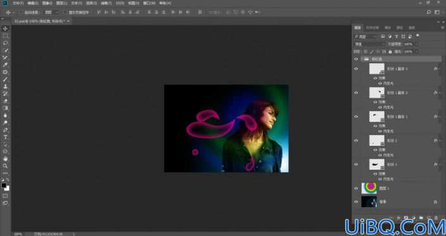Click the Delete layer trash icon
Viewport: 446px width, 236px height.
coord(436,218)
